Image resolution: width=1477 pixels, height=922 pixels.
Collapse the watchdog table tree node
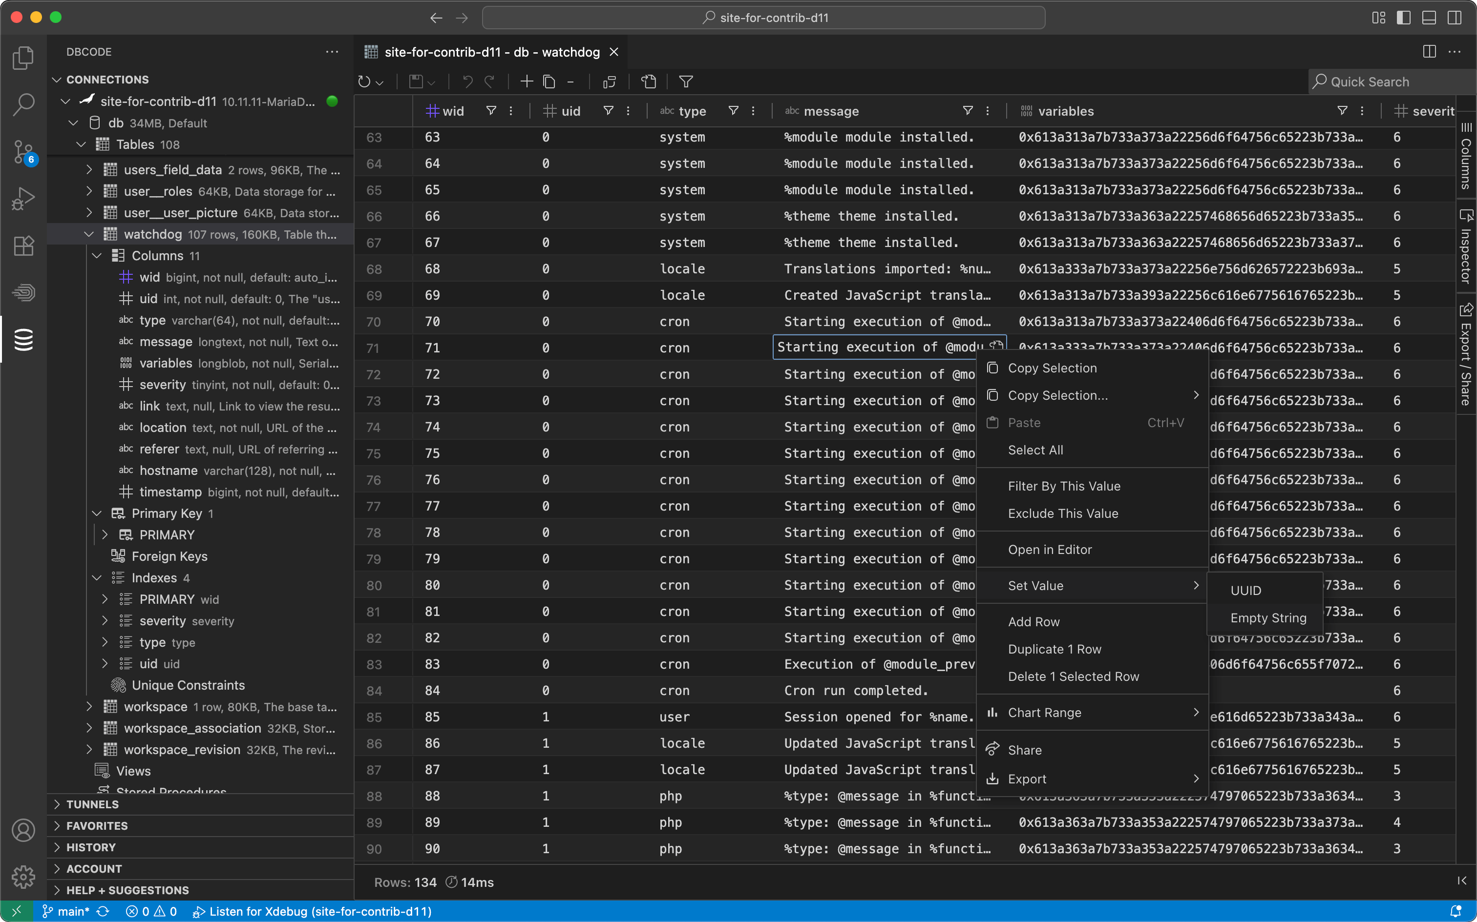(x=89, y=234)
